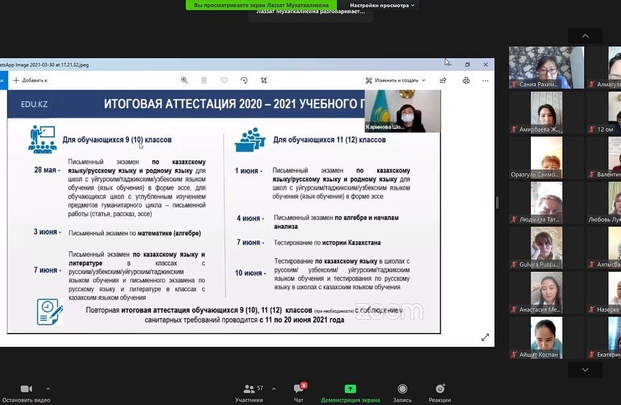
Task: Click the print icon in Photos toolbar
Action: pyautogui.click(x=466, y=80)
